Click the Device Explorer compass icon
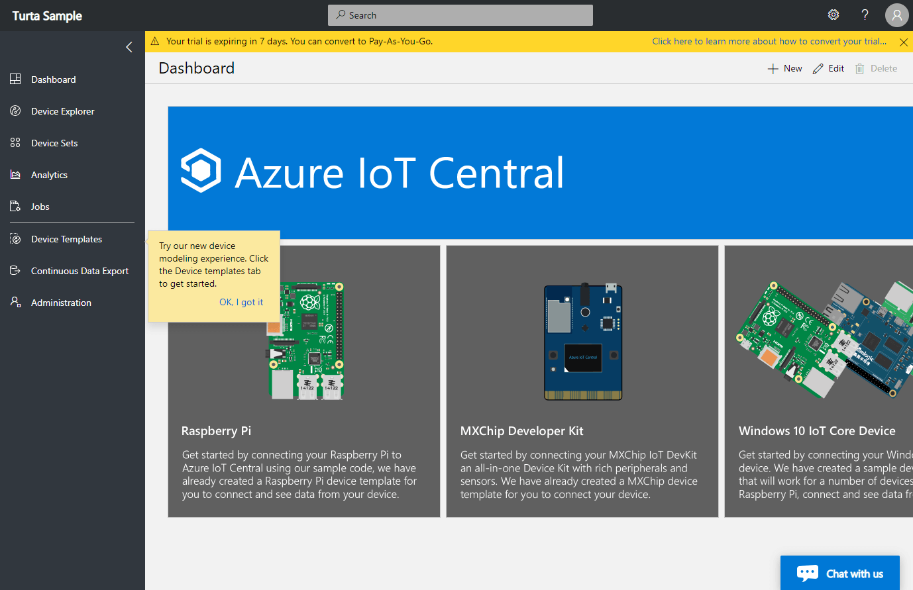The image size is (913, 590). [15, 111]
